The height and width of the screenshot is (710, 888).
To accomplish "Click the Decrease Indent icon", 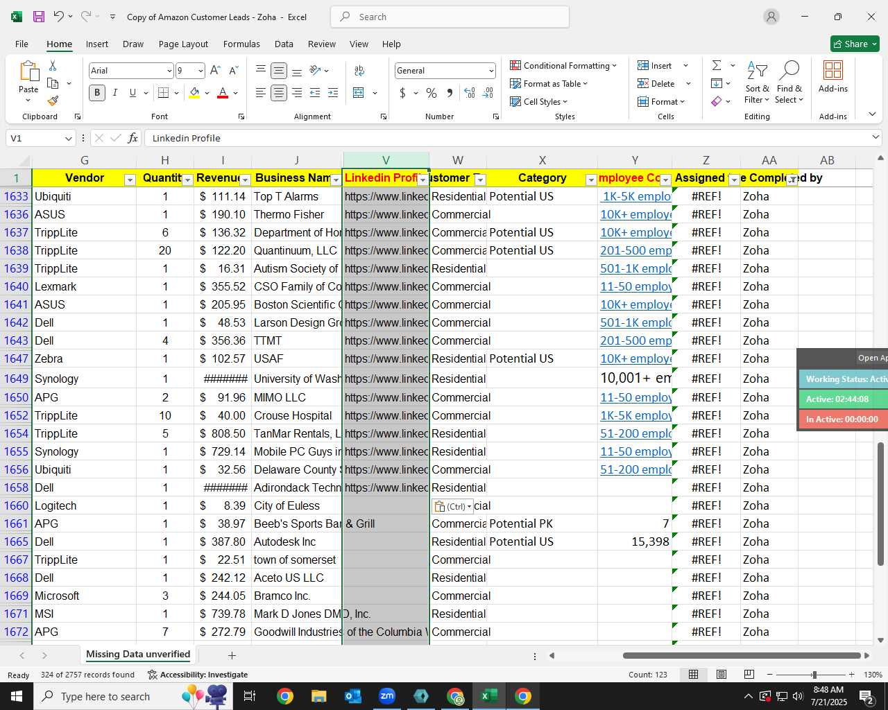I will coord(315,93).
